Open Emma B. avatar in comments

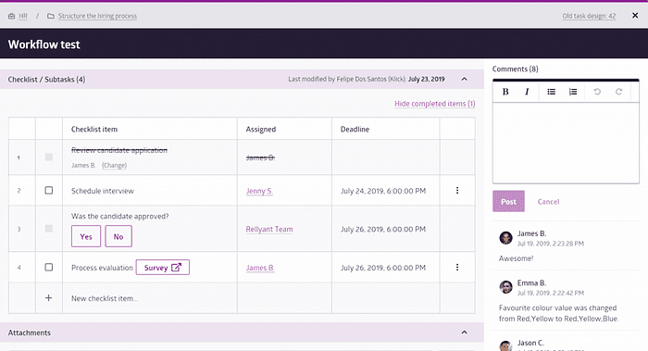pyautogui.click(x=505, y=287)
